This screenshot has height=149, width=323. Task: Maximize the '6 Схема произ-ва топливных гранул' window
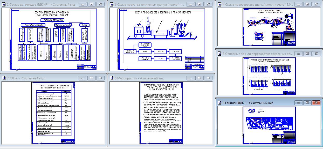[199, 4]
